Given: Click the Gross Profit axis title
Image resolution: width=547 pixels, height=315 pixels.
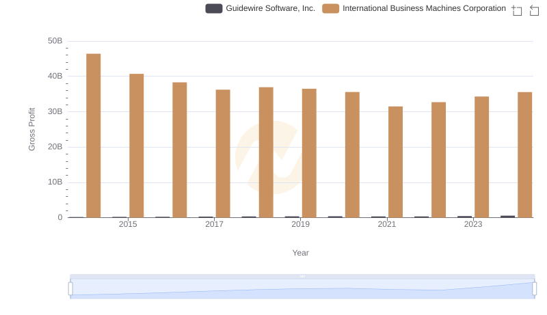Looking at the screenshot, I should (31, 129).
